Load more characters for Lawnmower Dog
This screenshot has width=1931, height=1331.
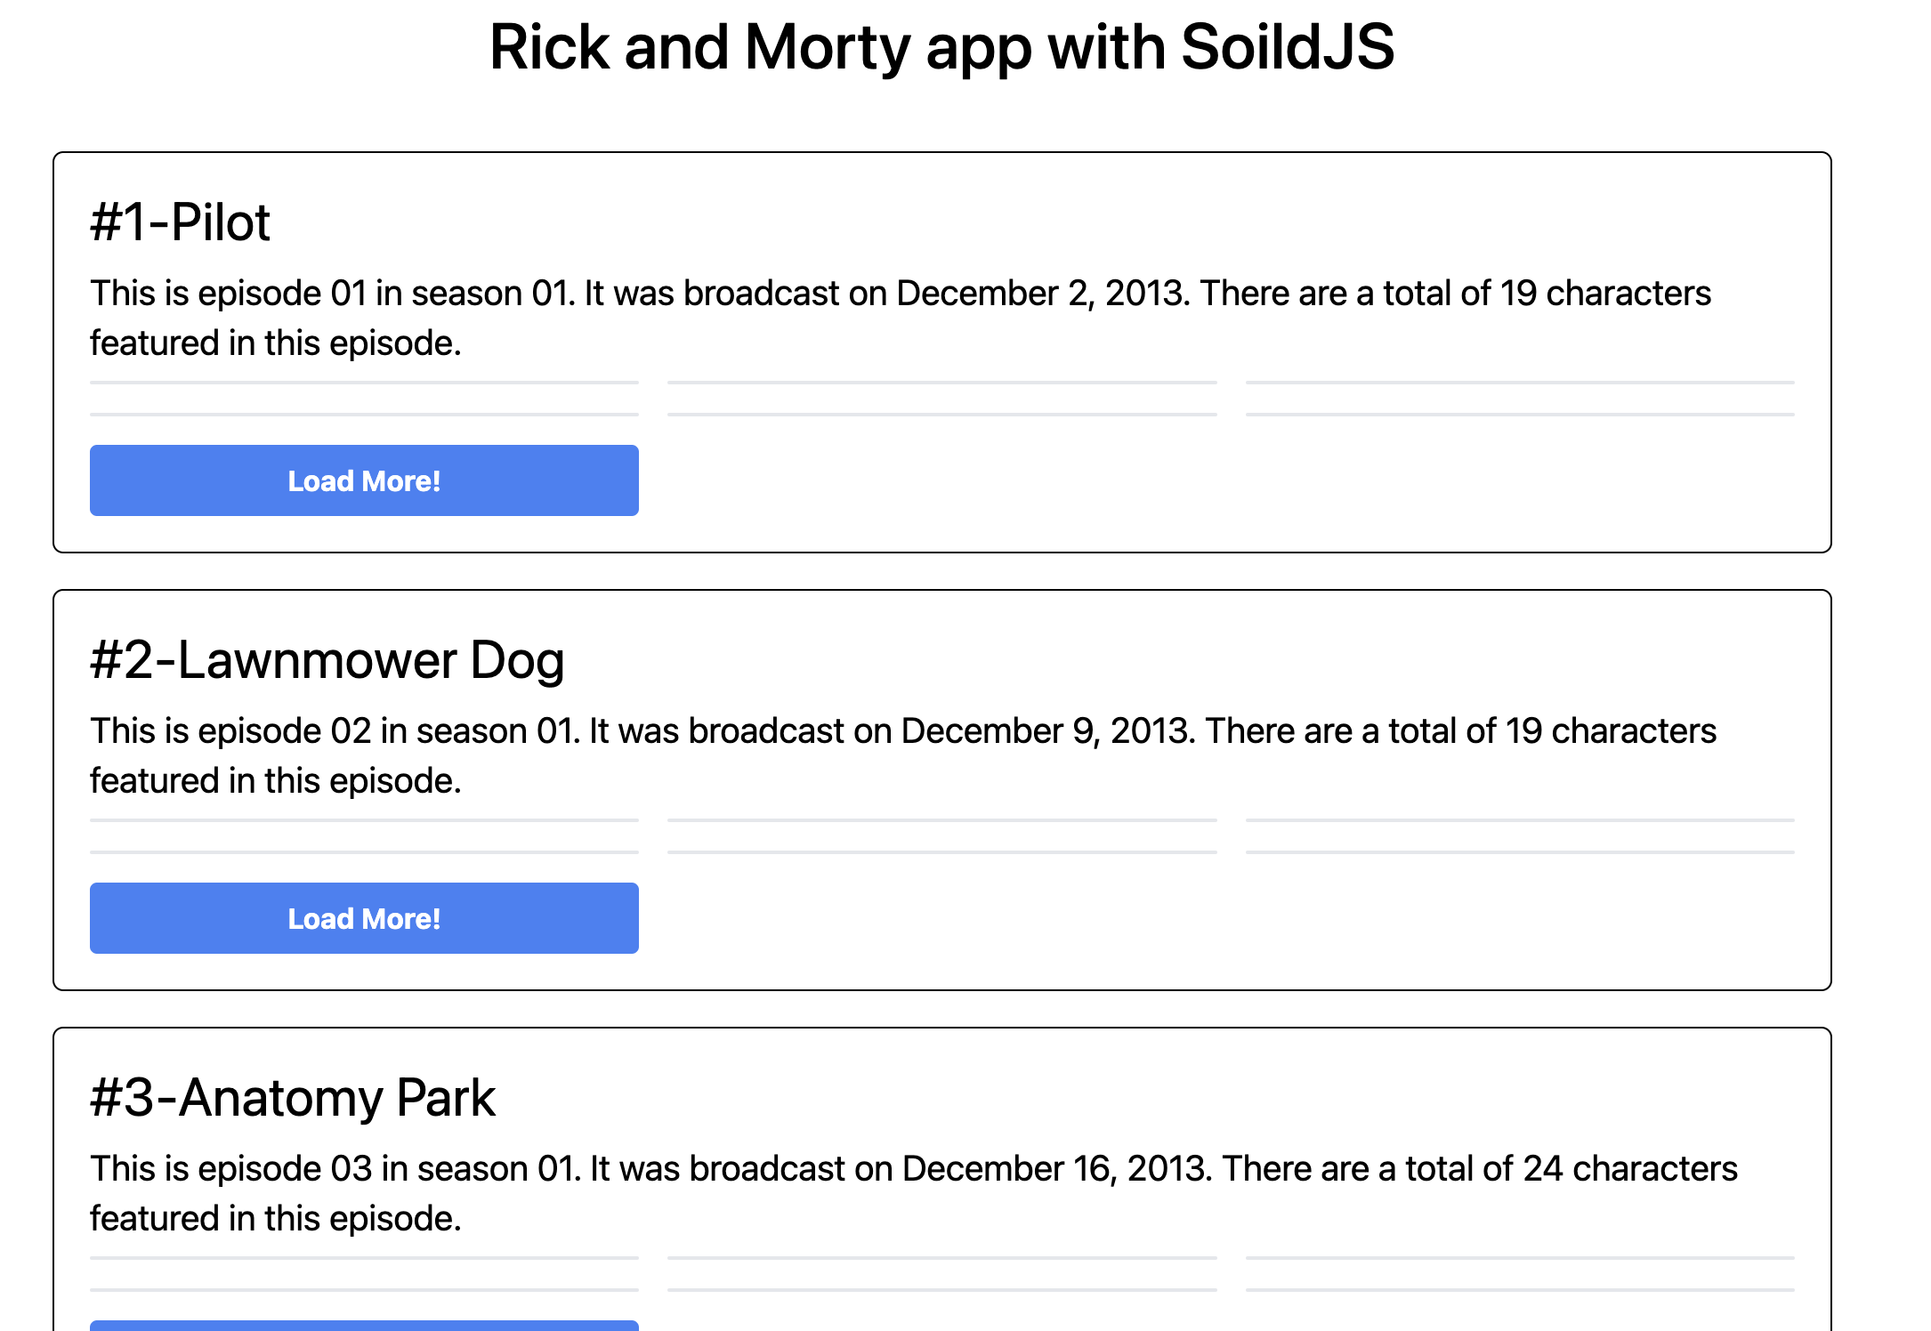(364, 918)
